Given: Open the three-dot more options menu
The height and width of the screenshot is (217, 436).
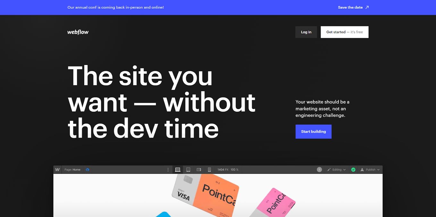Looking at the screenshot, I should (168, 170).
